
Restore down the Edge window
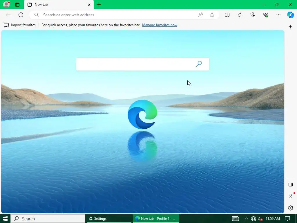pyautogui.click(x=277, y=5)
